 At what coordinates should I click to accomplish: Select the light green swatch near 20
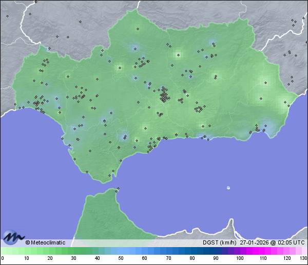click(x=50, y=251)
